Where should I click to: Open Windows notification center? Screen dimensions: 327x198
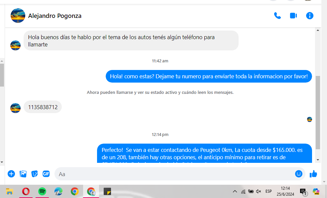303,191
